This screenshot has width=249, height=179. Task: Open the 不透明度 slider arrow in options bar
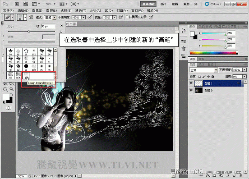tap(83, 17)
